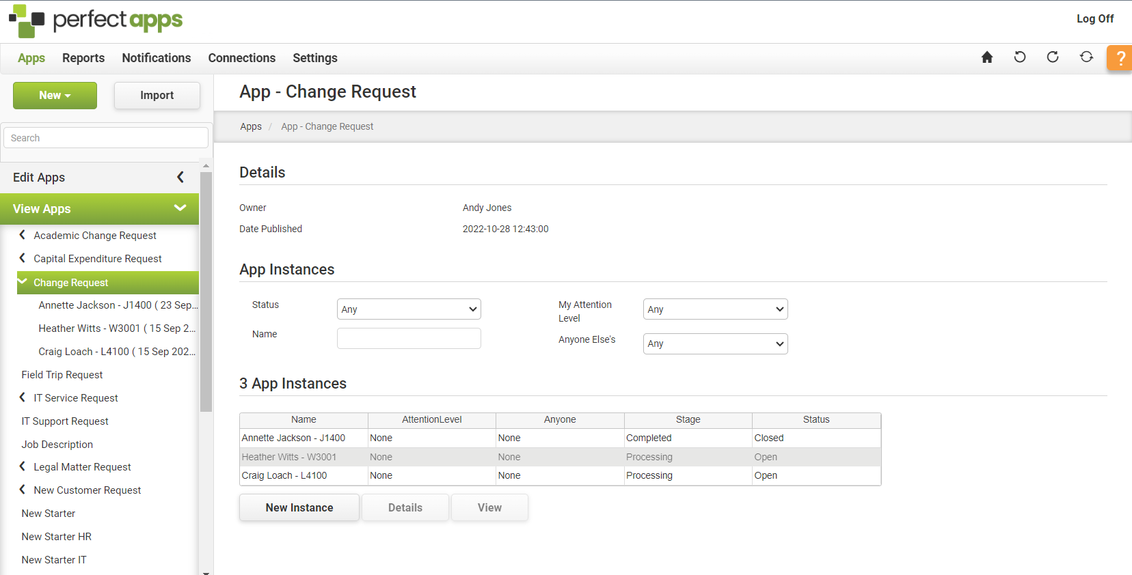
Task: Expand Capital Expenditure Request chevron
Action: pos(23,258)
